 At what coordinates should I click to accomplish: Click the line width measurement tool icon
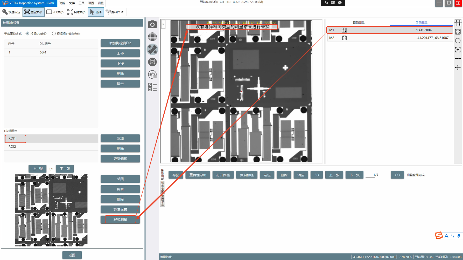coord(458,23)
